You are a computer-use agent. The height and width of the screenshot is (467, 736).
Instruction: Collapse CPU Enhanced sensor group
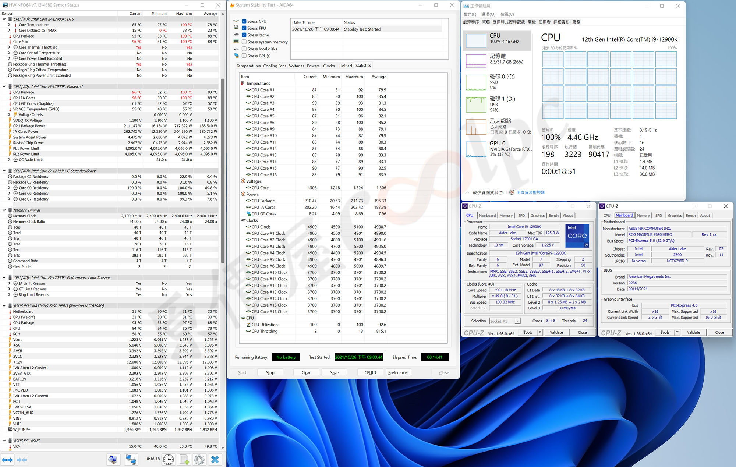click(x=4, y=86)
